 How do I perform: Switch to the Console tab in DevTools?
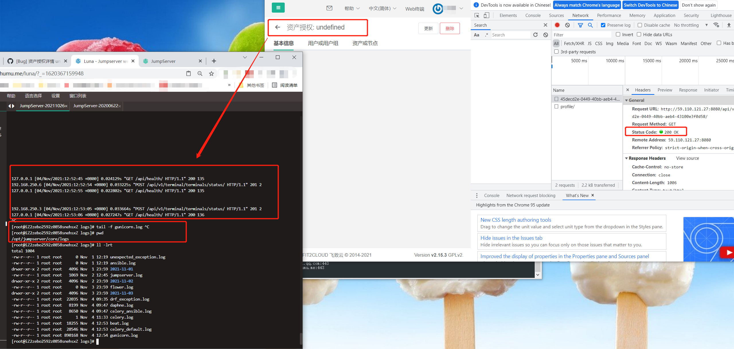coord(533,15)
